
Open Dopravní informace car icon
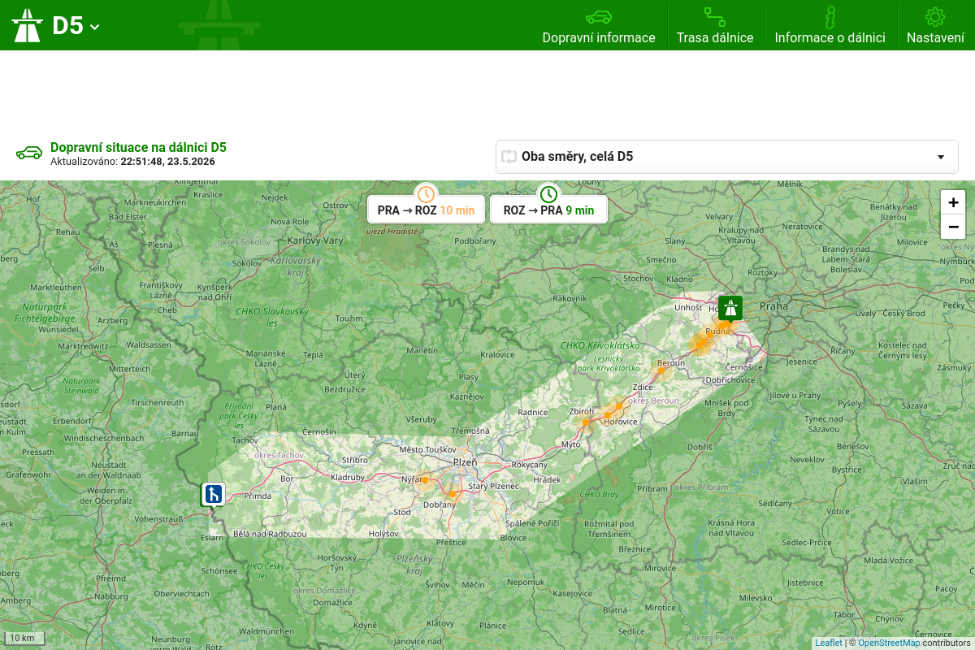[x=599, y=16]
